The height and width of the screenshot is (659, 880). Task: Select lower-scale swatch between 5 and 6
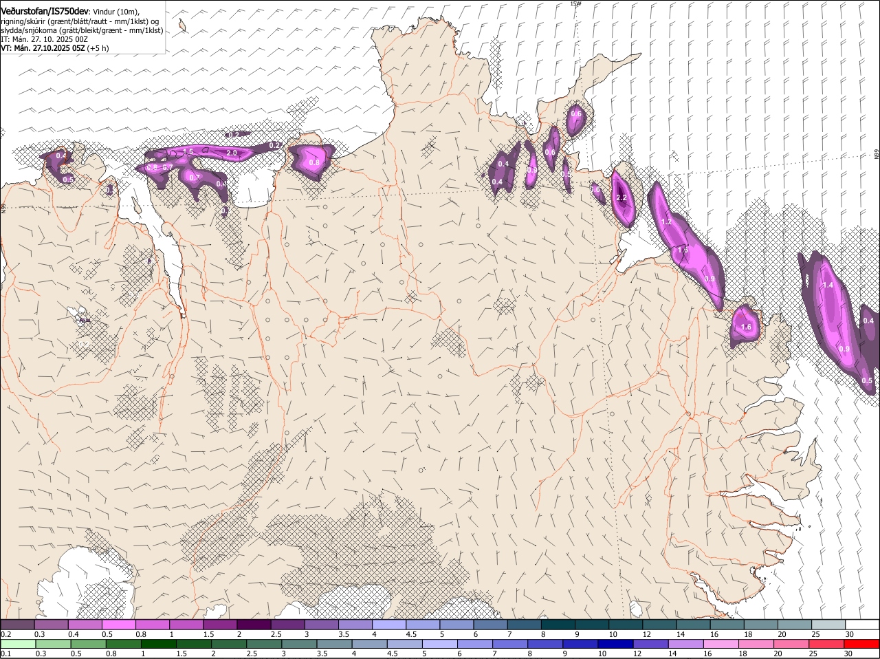coord(440,644)
